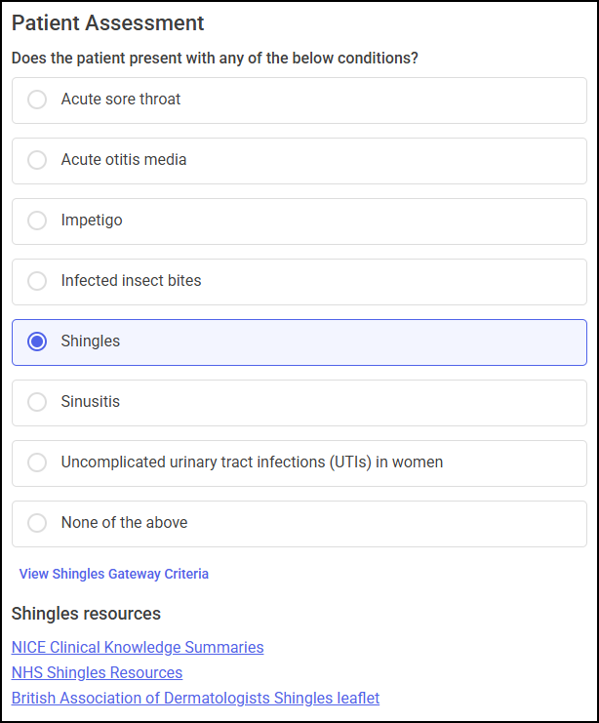Select the Sinusitis radio button
The image size is (599, 723).
[x=37, y=402]
